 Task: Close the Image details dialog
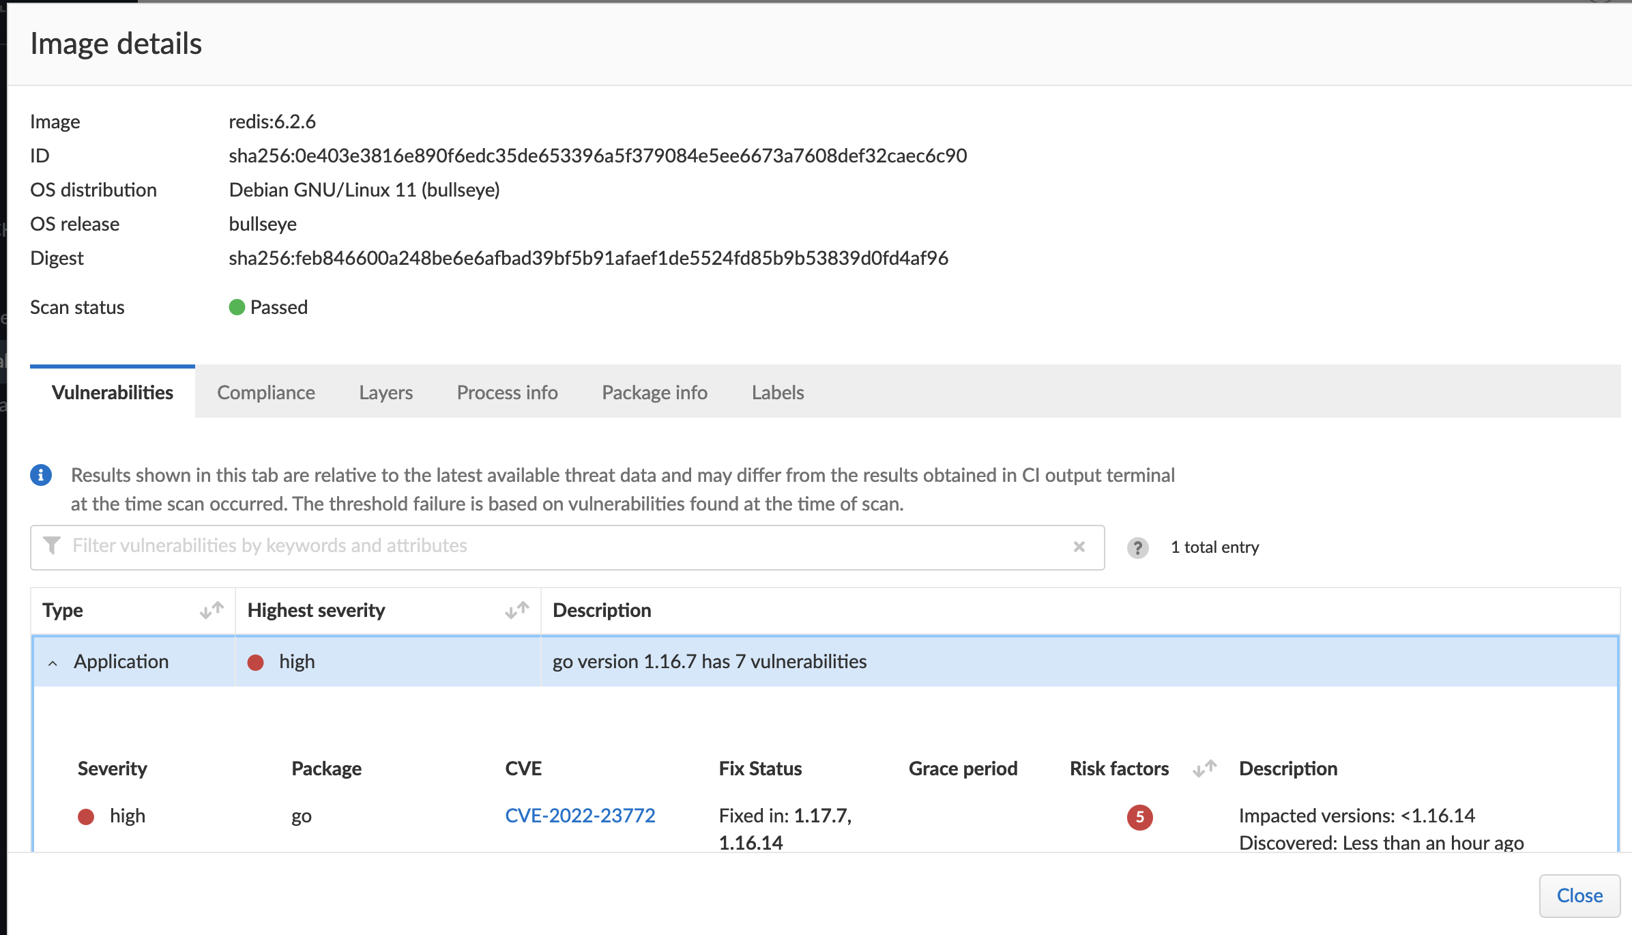1579,895
